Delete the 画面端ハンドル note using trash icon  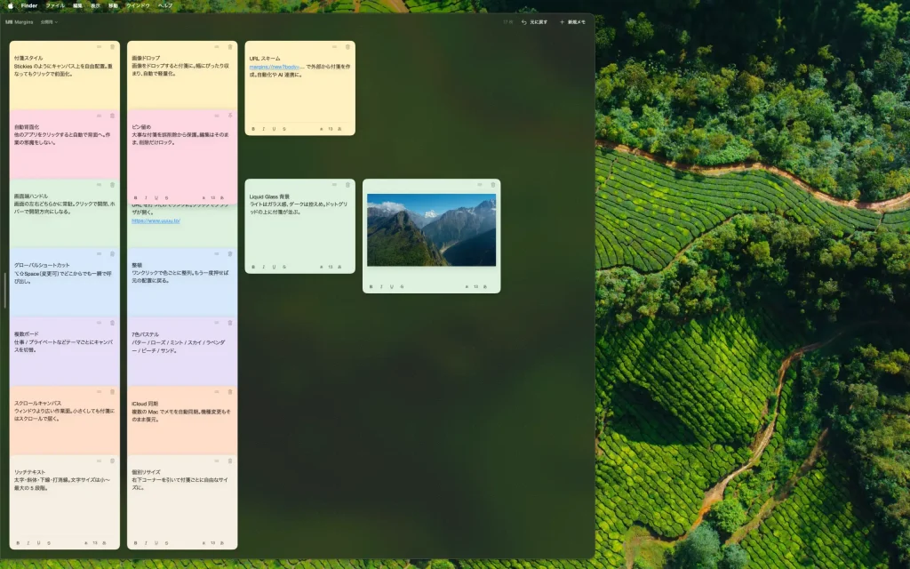click(x=113, y=185)
